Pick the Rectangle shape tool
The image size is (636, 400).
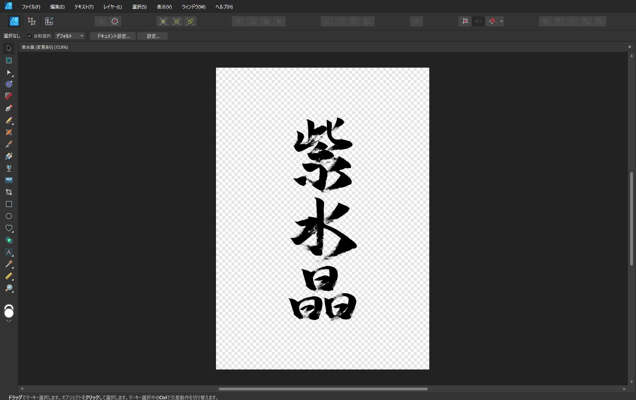[x=9, y=204]
